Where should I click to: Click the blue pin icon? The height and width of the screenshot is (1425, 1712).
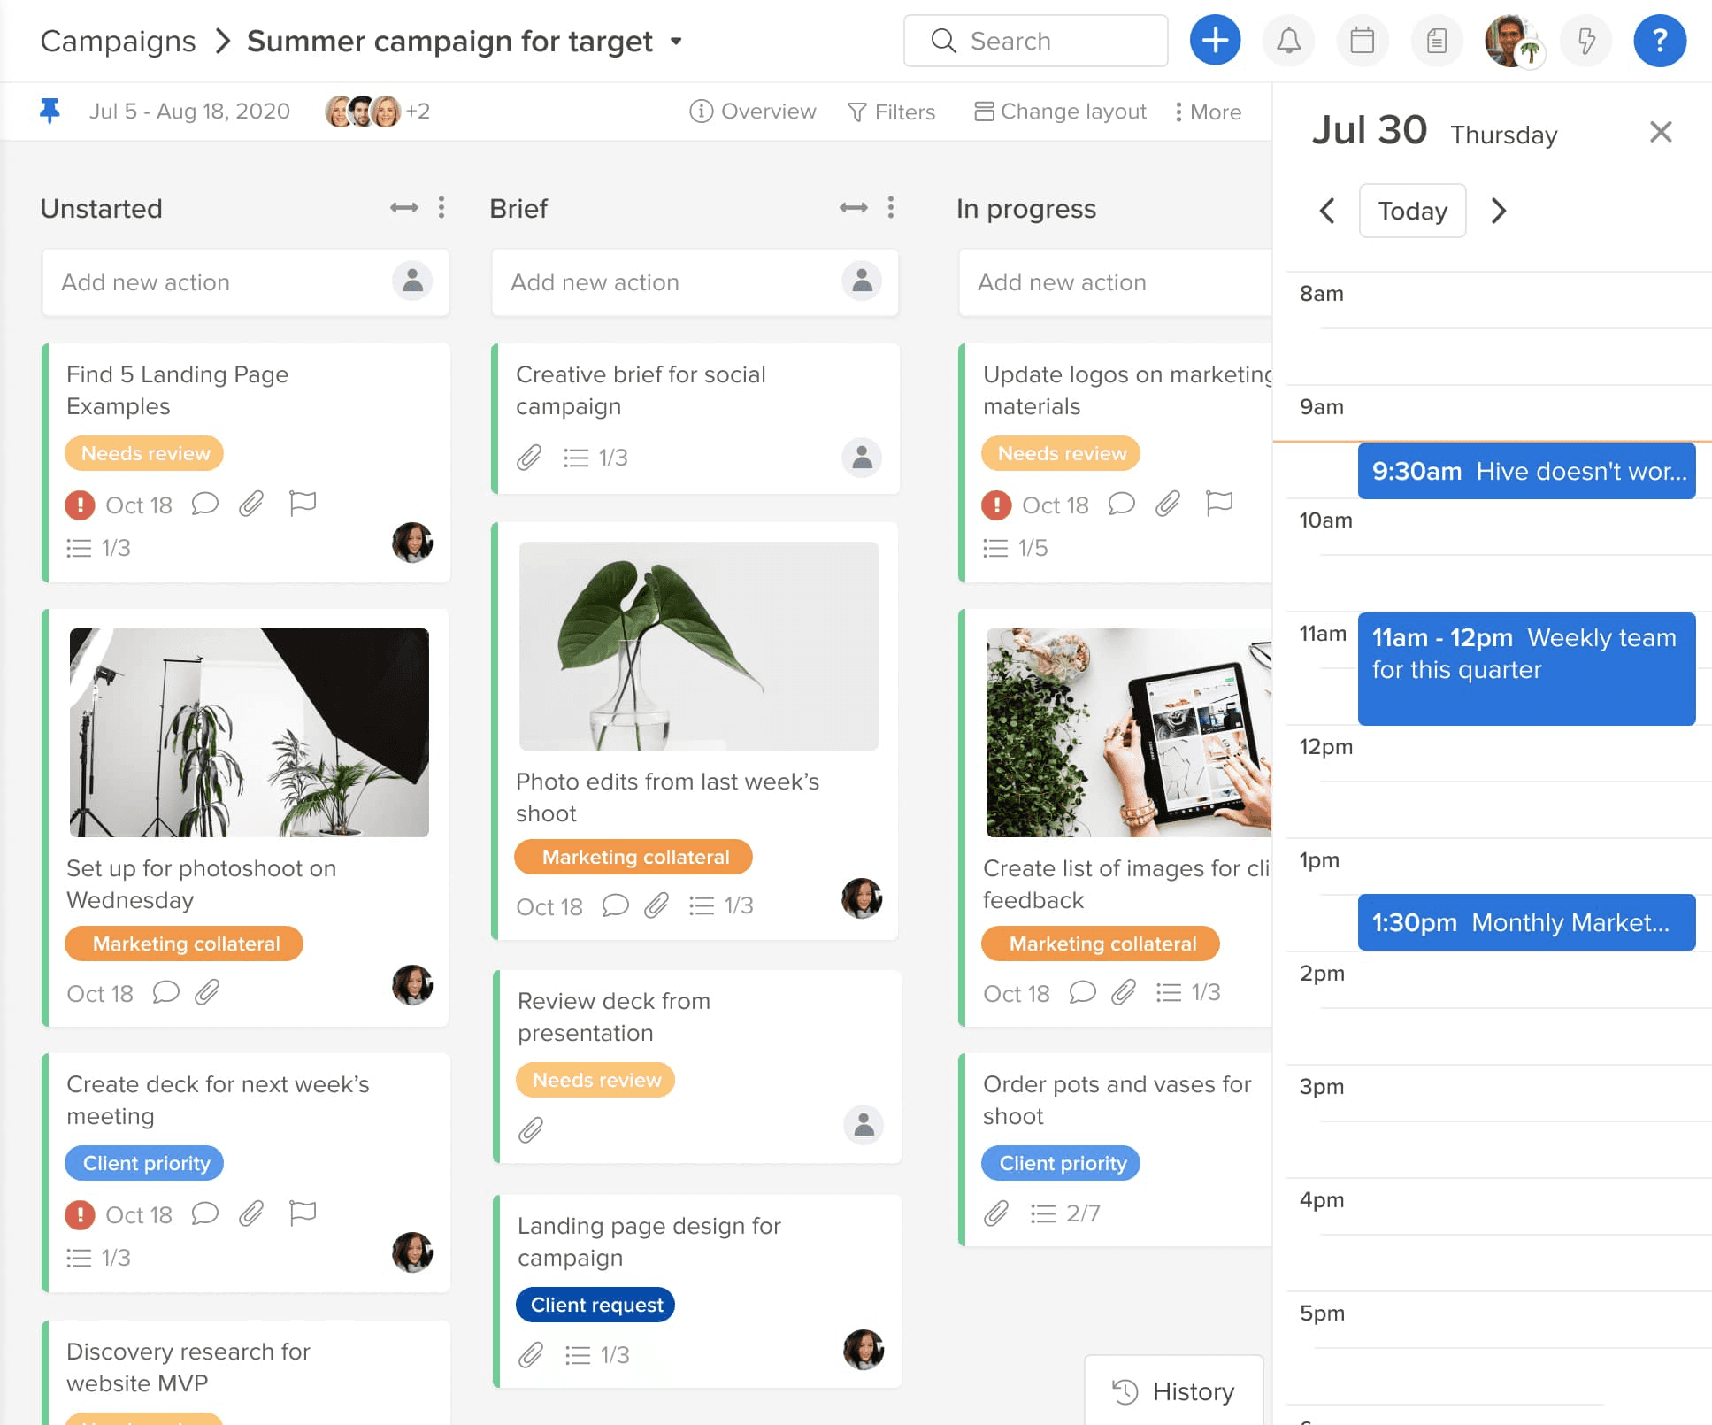click(x=50, y=111)
